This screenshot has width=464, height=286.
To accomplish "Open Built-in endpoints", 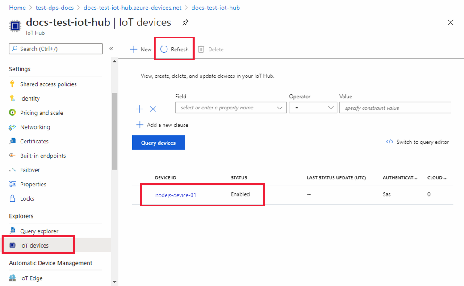I will [x=42, y=156].
